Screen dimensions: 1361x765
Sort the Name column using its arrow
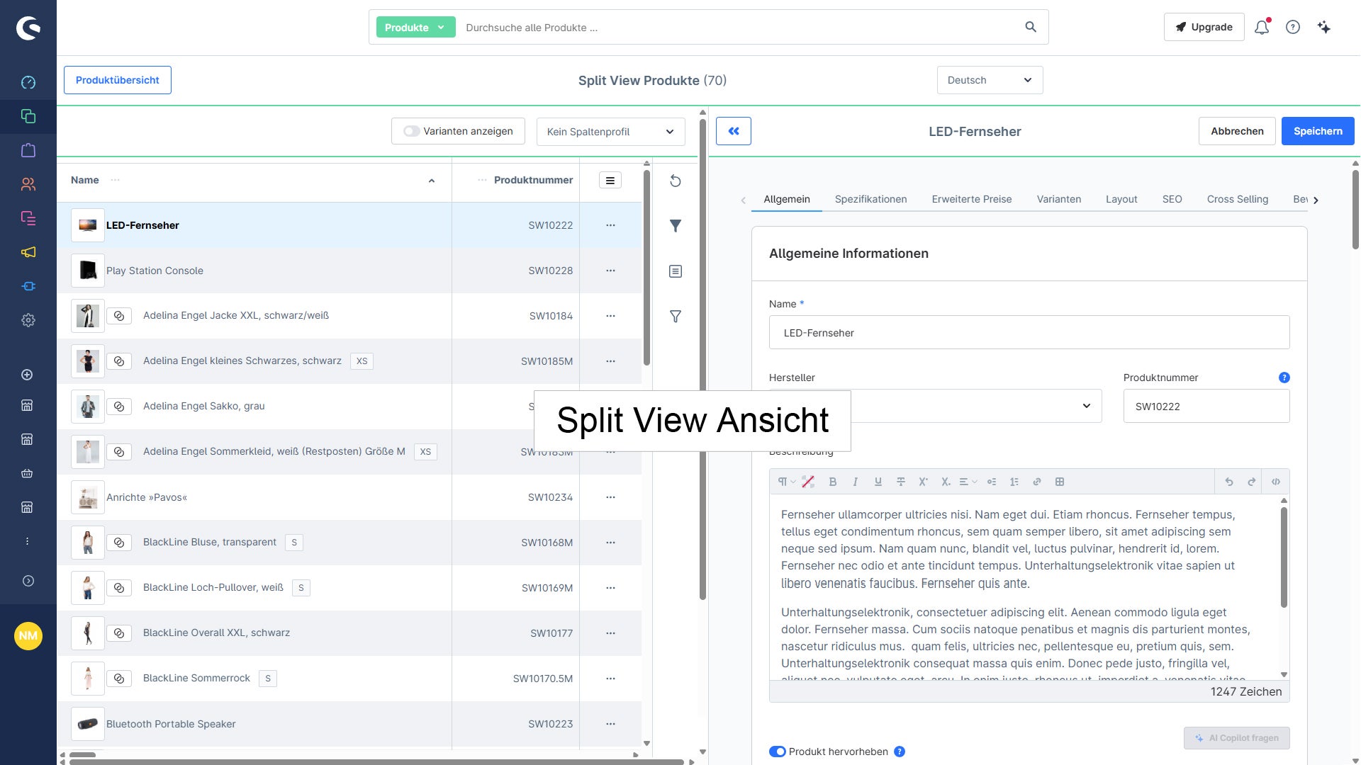(432, 181)
